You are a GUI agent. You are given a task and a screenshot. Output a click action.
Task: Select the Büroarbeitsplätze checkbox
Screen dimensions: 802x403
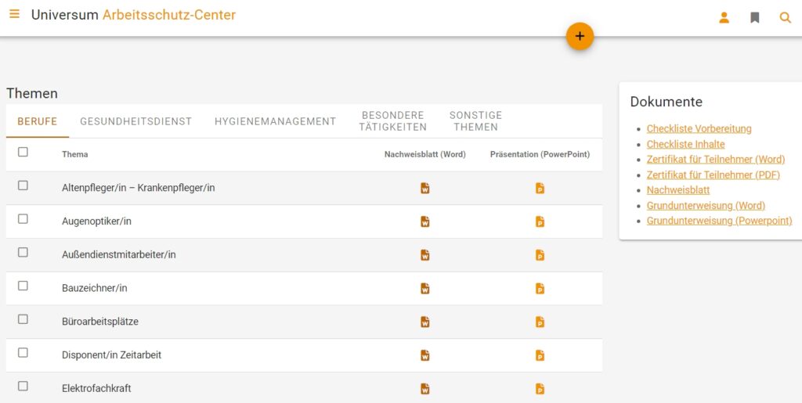[x=23, y=319]
